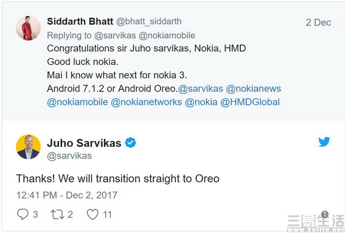Like the tweet with heart icon

(x=92, y=214)
